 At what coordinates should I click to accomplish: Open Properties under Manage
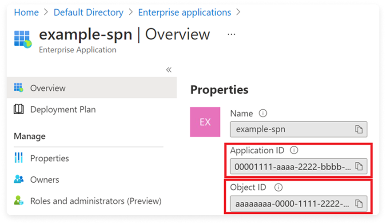click(49, 158)
